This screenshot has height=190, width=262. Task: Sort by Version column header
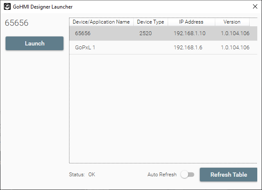pos(232,22)
